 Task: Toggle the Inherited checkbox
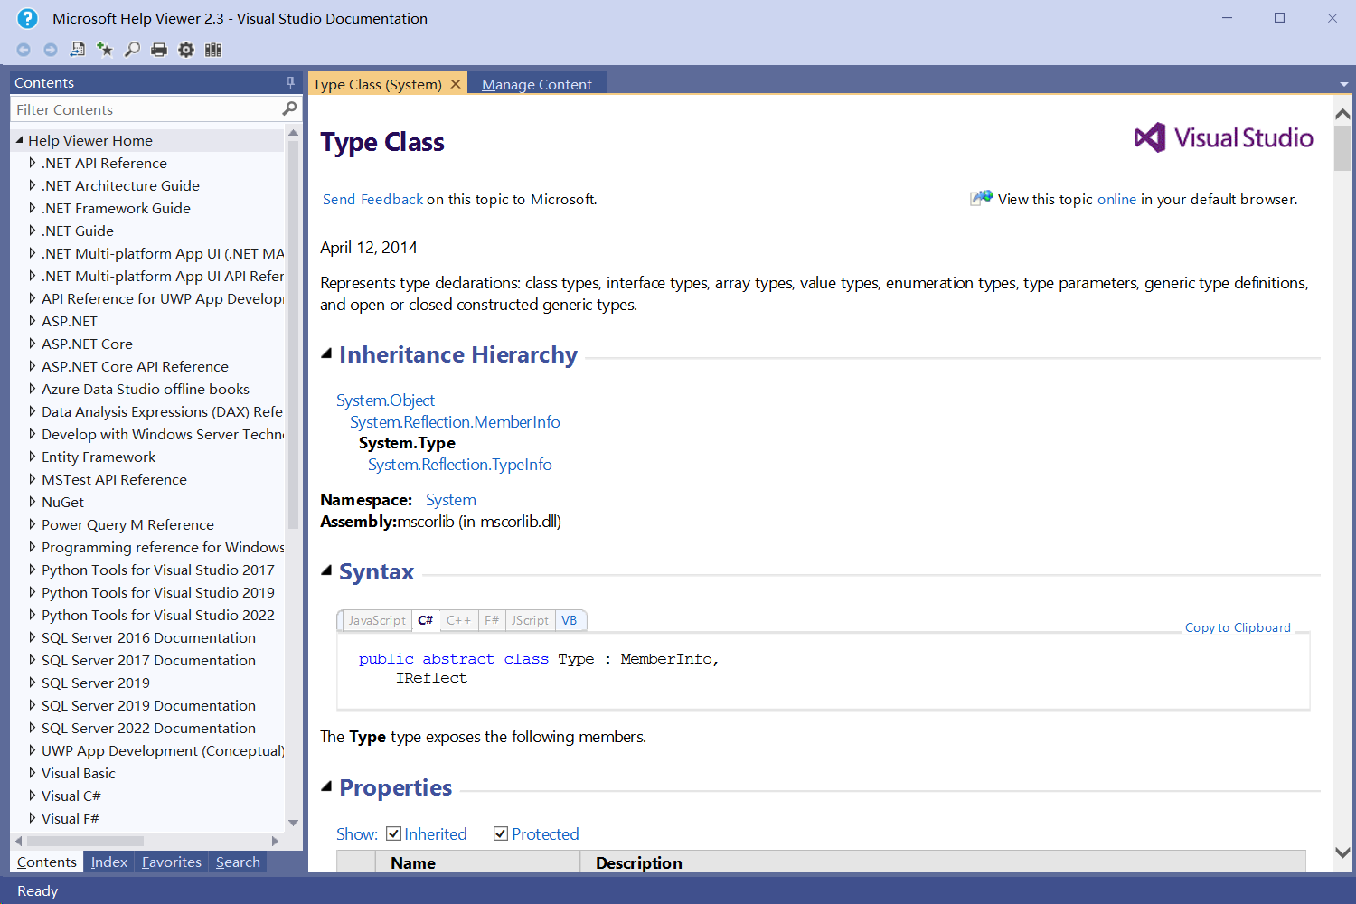(x=393, y=833)
